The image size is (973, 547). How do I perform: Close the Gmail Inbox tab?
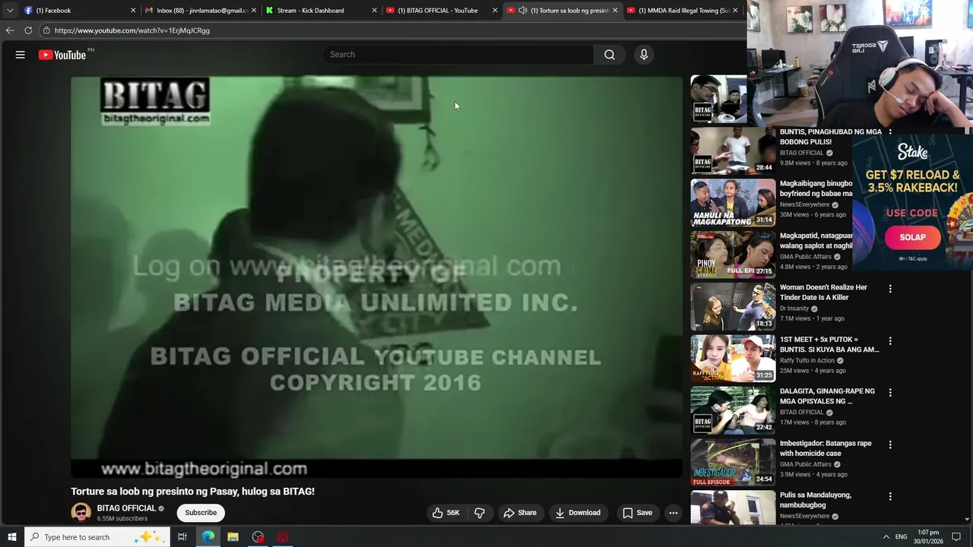[254, 11]
